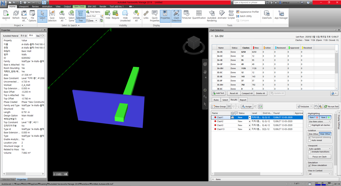The width and height of the screenshot is (341, 186).
Task: Switch to the Report tab
Action: pos(243,100)
